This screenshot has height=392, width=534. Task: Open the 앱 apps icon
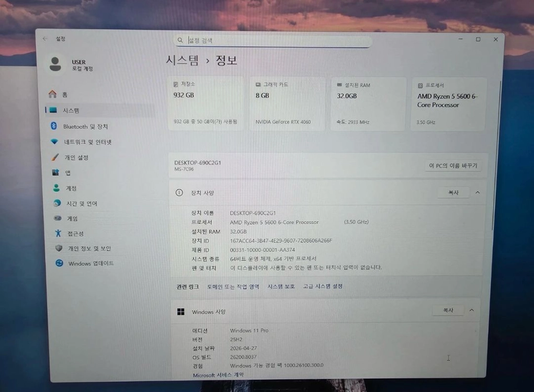(x=55, y=172)
